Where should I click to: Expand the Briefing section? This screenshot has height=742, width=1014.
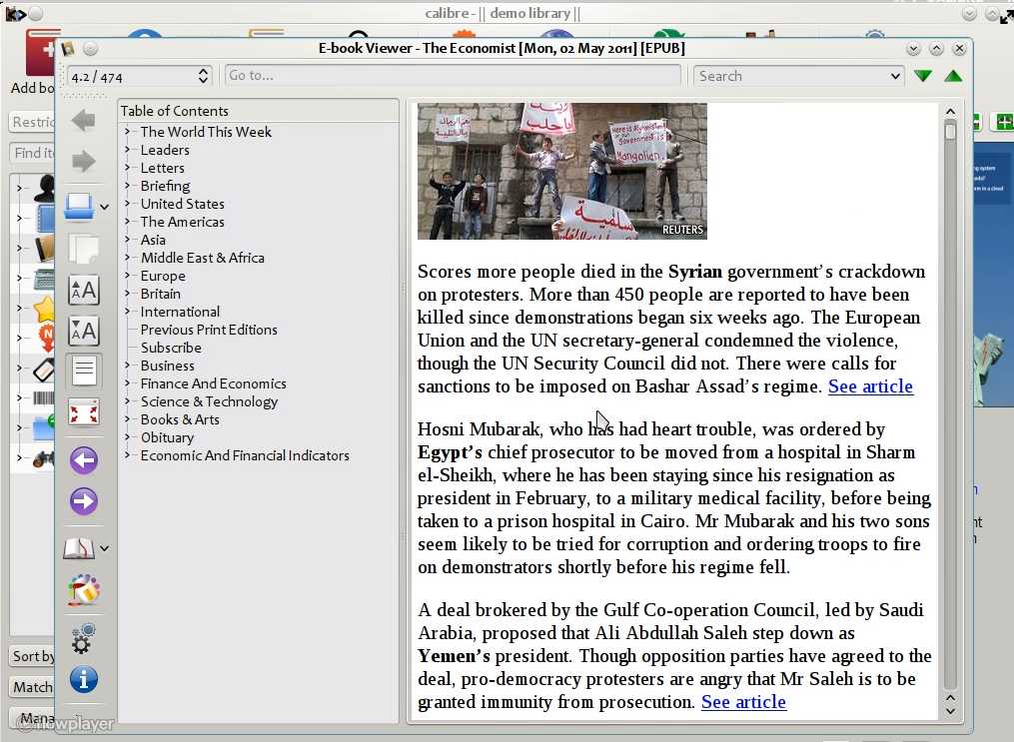[x=128, y=186]
